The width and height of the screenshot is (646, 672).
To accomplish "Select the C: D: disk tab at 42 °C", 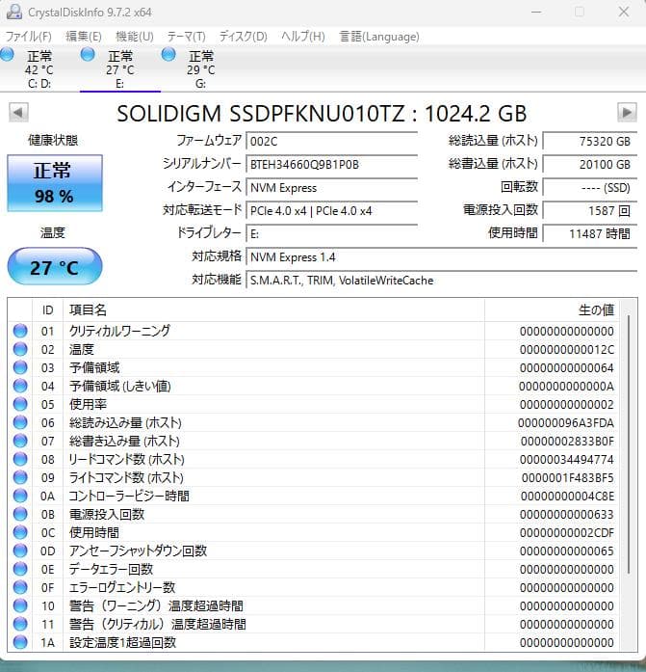I will 39,69.
